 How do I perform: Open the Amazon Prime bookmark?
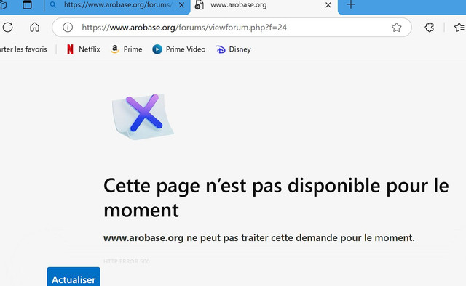[x=126, y=49]
